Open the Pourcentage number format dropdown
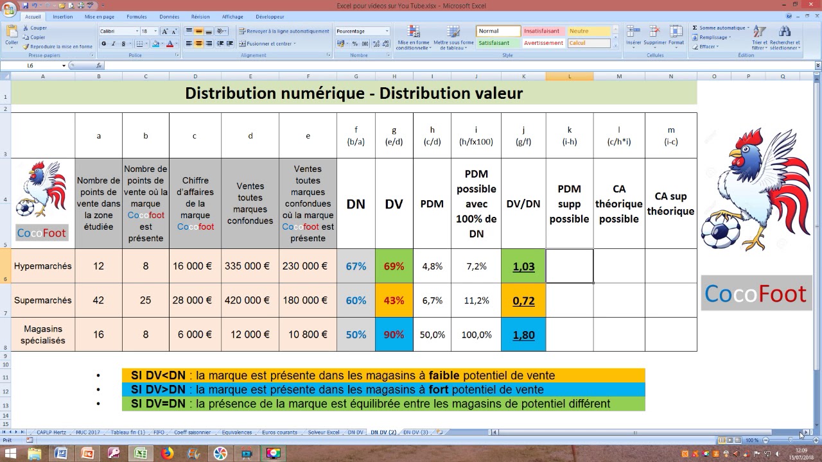Screen dimensions: 822x462 [387, 31]
